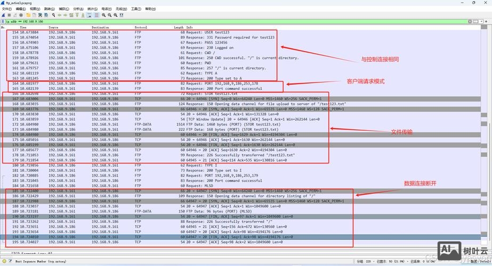Open the Default profile selector in the status bar

(477, 262)
